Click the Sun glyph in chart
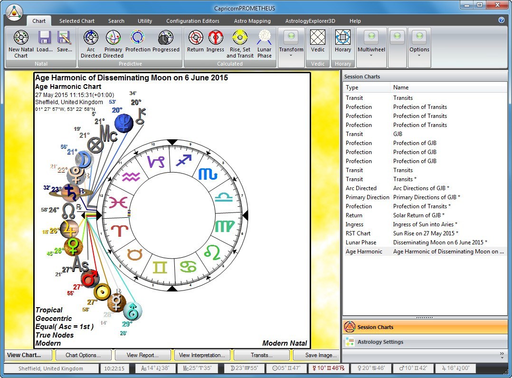The height and width of the screenshot is (378, 512). [102, 291]
